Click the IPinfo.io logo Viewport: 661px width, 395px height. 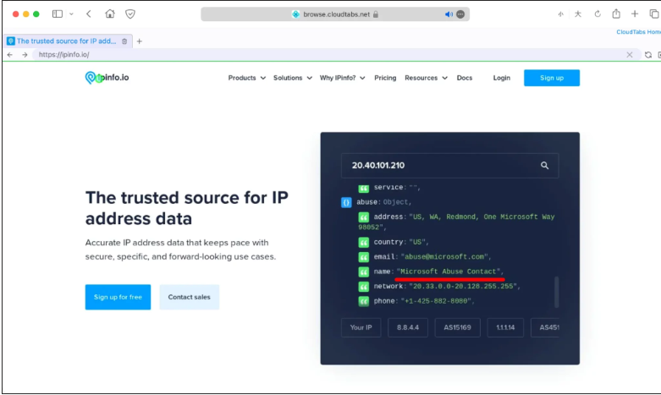(107, 78)
